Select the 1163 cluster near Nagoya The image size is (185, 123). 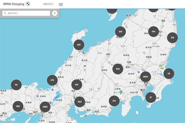click(80, 102)
